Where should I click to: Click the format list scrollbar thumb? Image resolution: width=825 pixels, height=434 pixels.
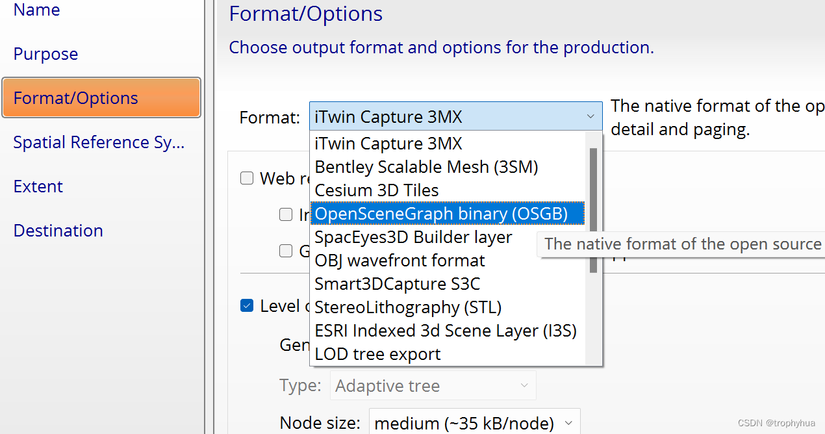point(593,211)
